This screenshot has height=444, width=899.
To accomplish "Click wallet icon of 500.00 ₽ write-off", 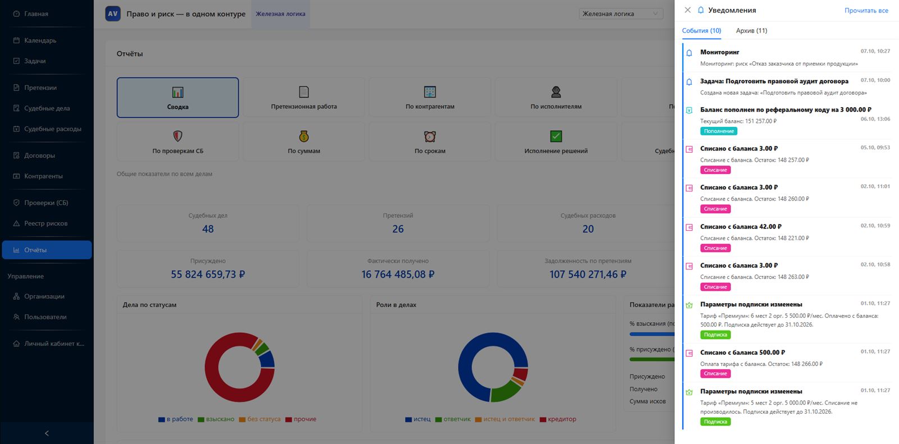I will (689, 353).
